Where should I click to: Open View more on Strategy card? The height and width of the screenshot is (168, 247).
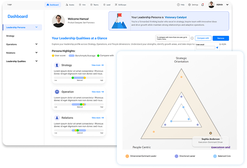click(x=98, y=65)
